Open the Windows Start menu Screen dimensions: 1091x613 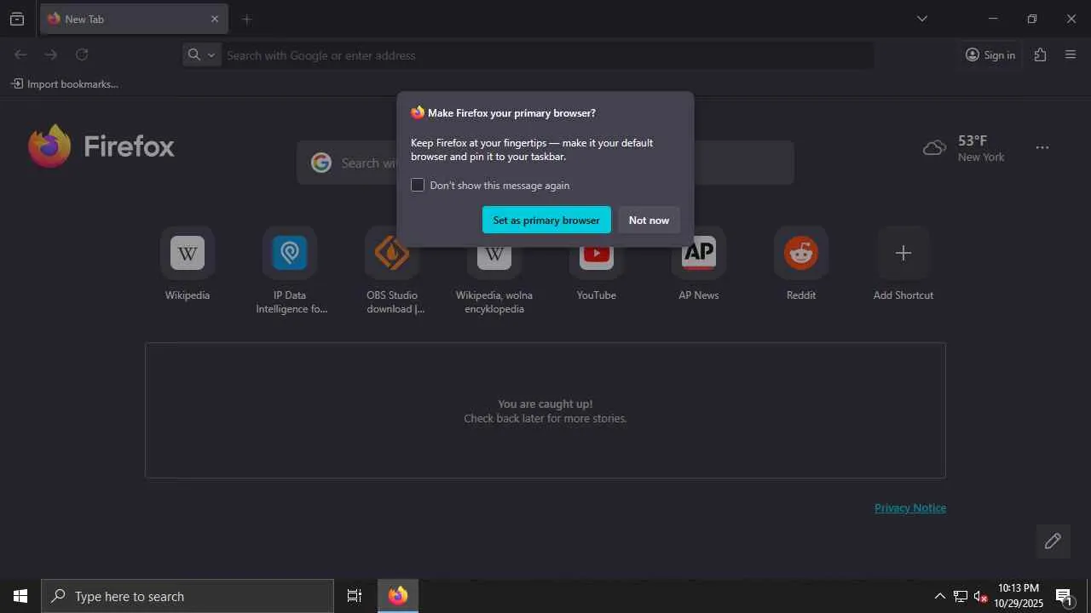point(20,596)
